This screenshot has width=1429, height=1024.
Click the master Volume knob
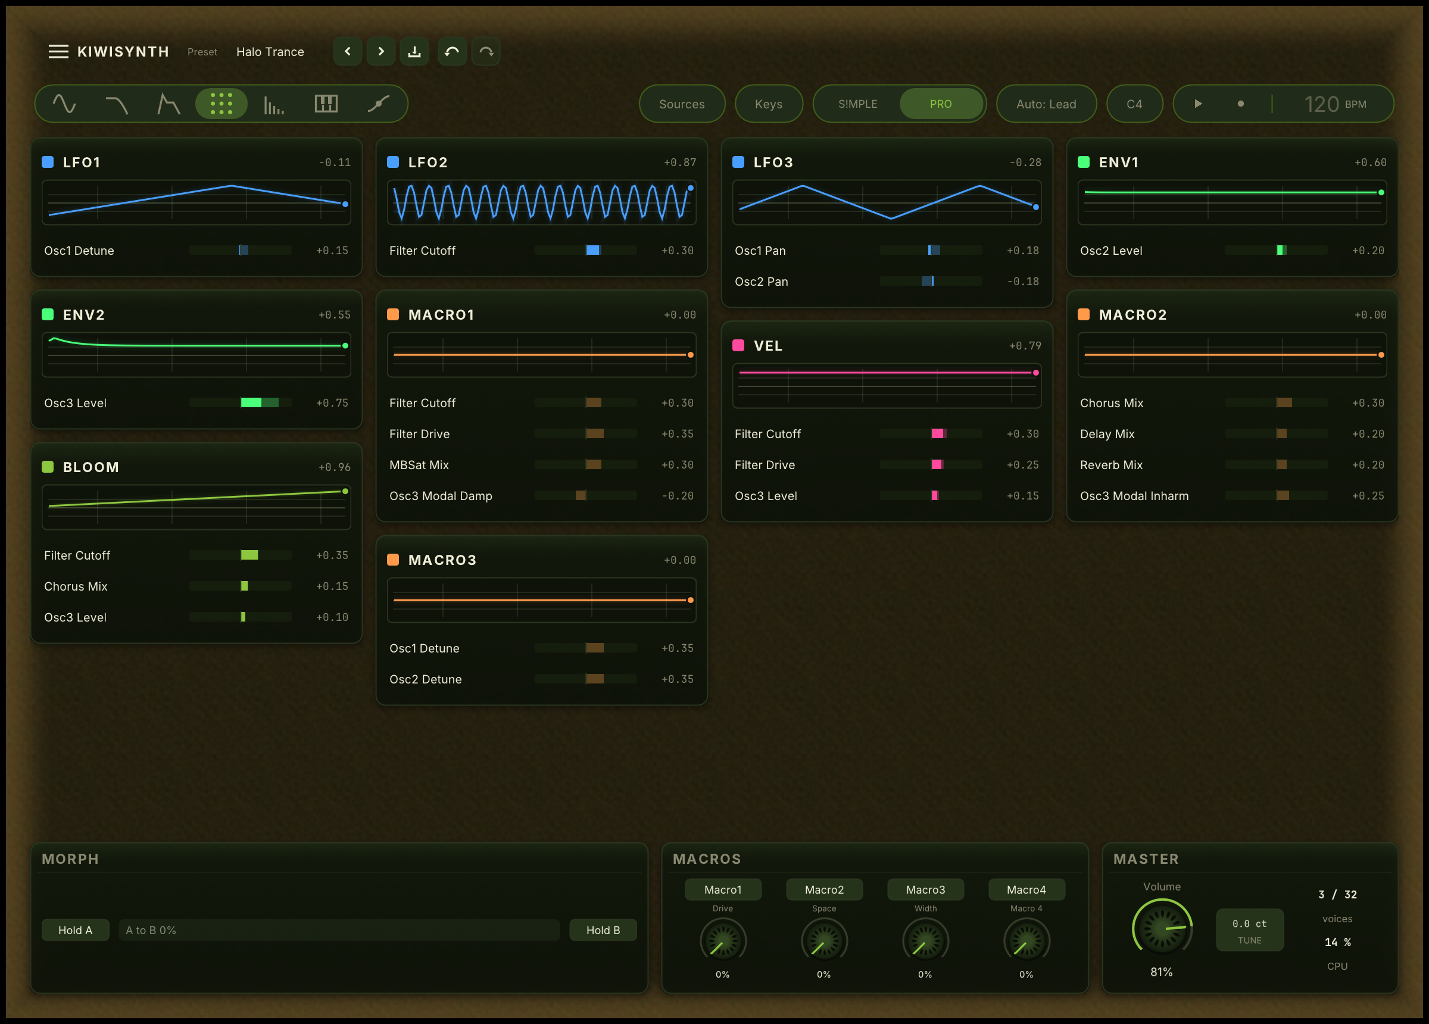tap(1162, 928)
